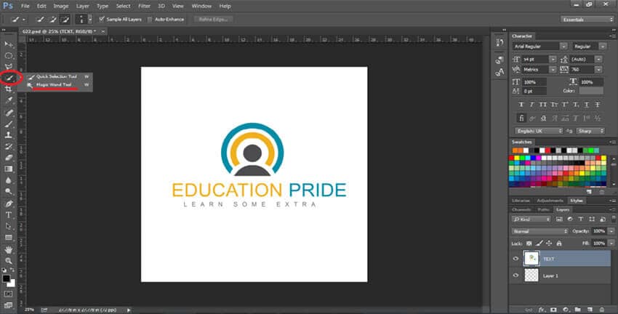Select the Zoom tool in toolbox

click(x=8, y=261)
